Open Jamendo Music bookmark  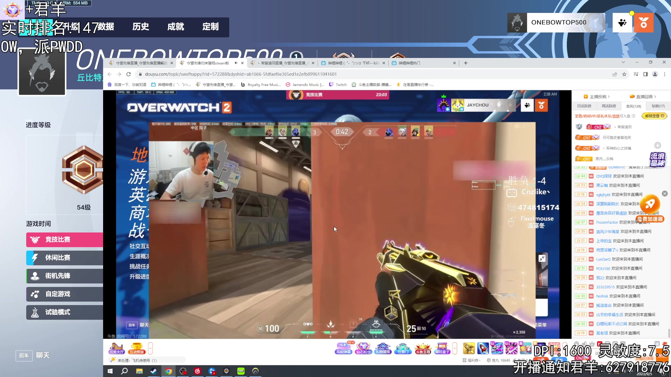tap(305, 84)
